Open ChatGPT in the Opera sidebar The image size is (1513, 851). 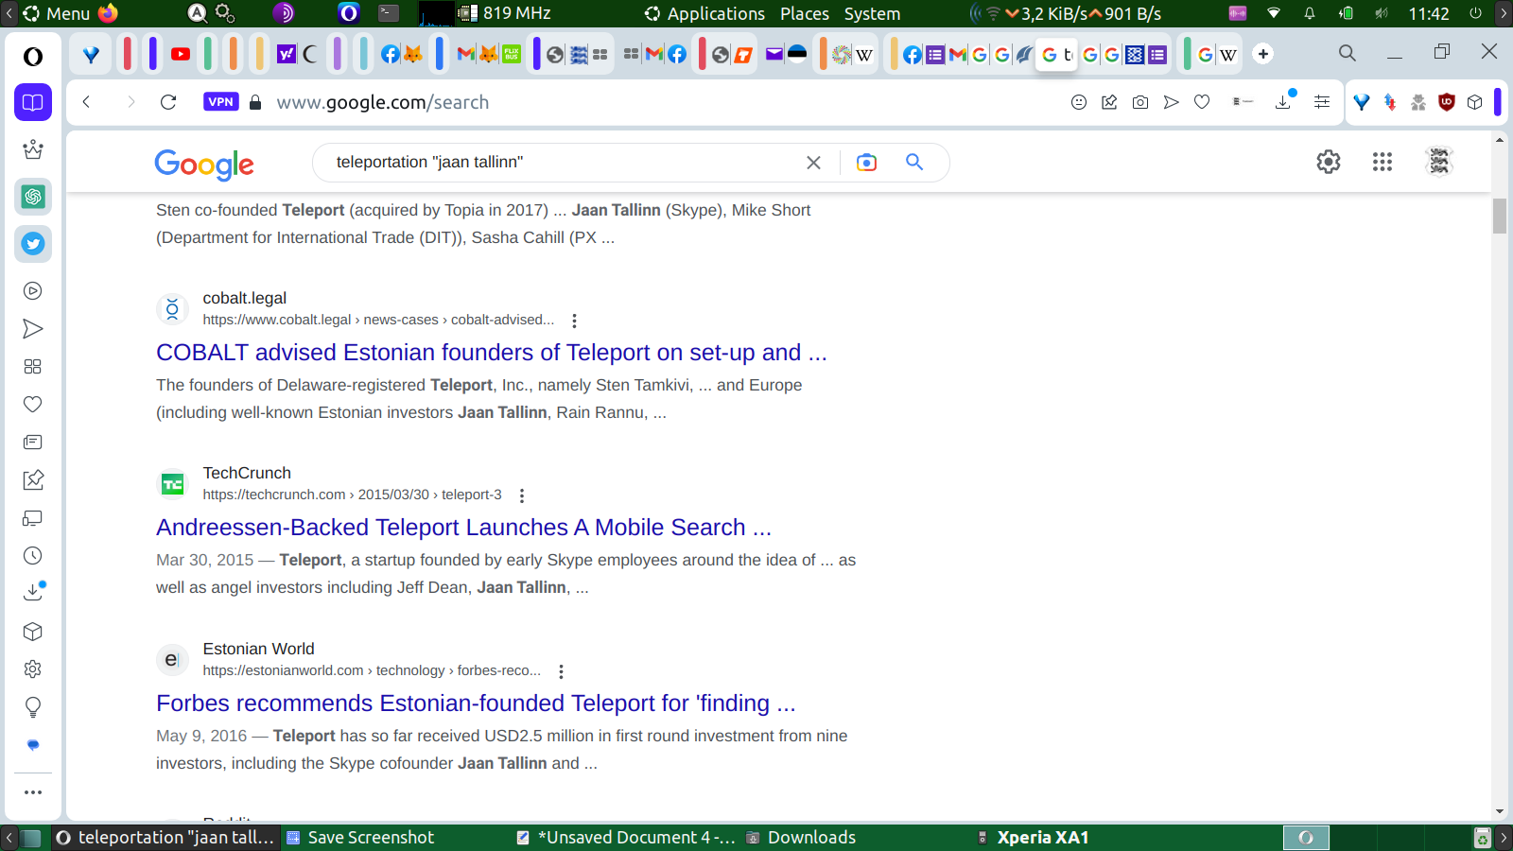(33, 197)
